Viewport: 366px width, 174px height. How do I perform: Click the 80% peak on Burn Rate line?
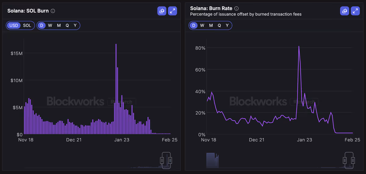pyautogui.click(x=299, y=46)
